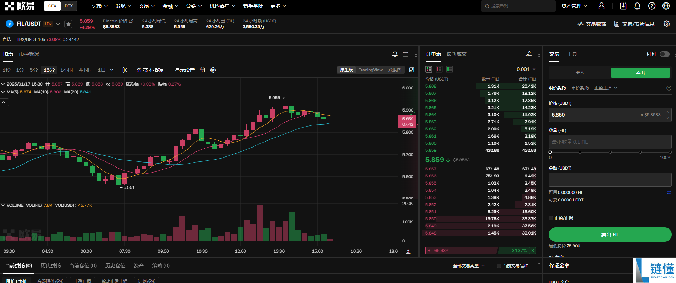The height and width of the screenshot is (283, 676).
Task: Add FIL/USDT to favorites with the star
Action: click(x=68, y=24)
